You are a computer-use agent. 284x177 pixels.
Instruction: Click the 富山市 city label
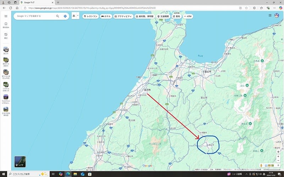207,72
